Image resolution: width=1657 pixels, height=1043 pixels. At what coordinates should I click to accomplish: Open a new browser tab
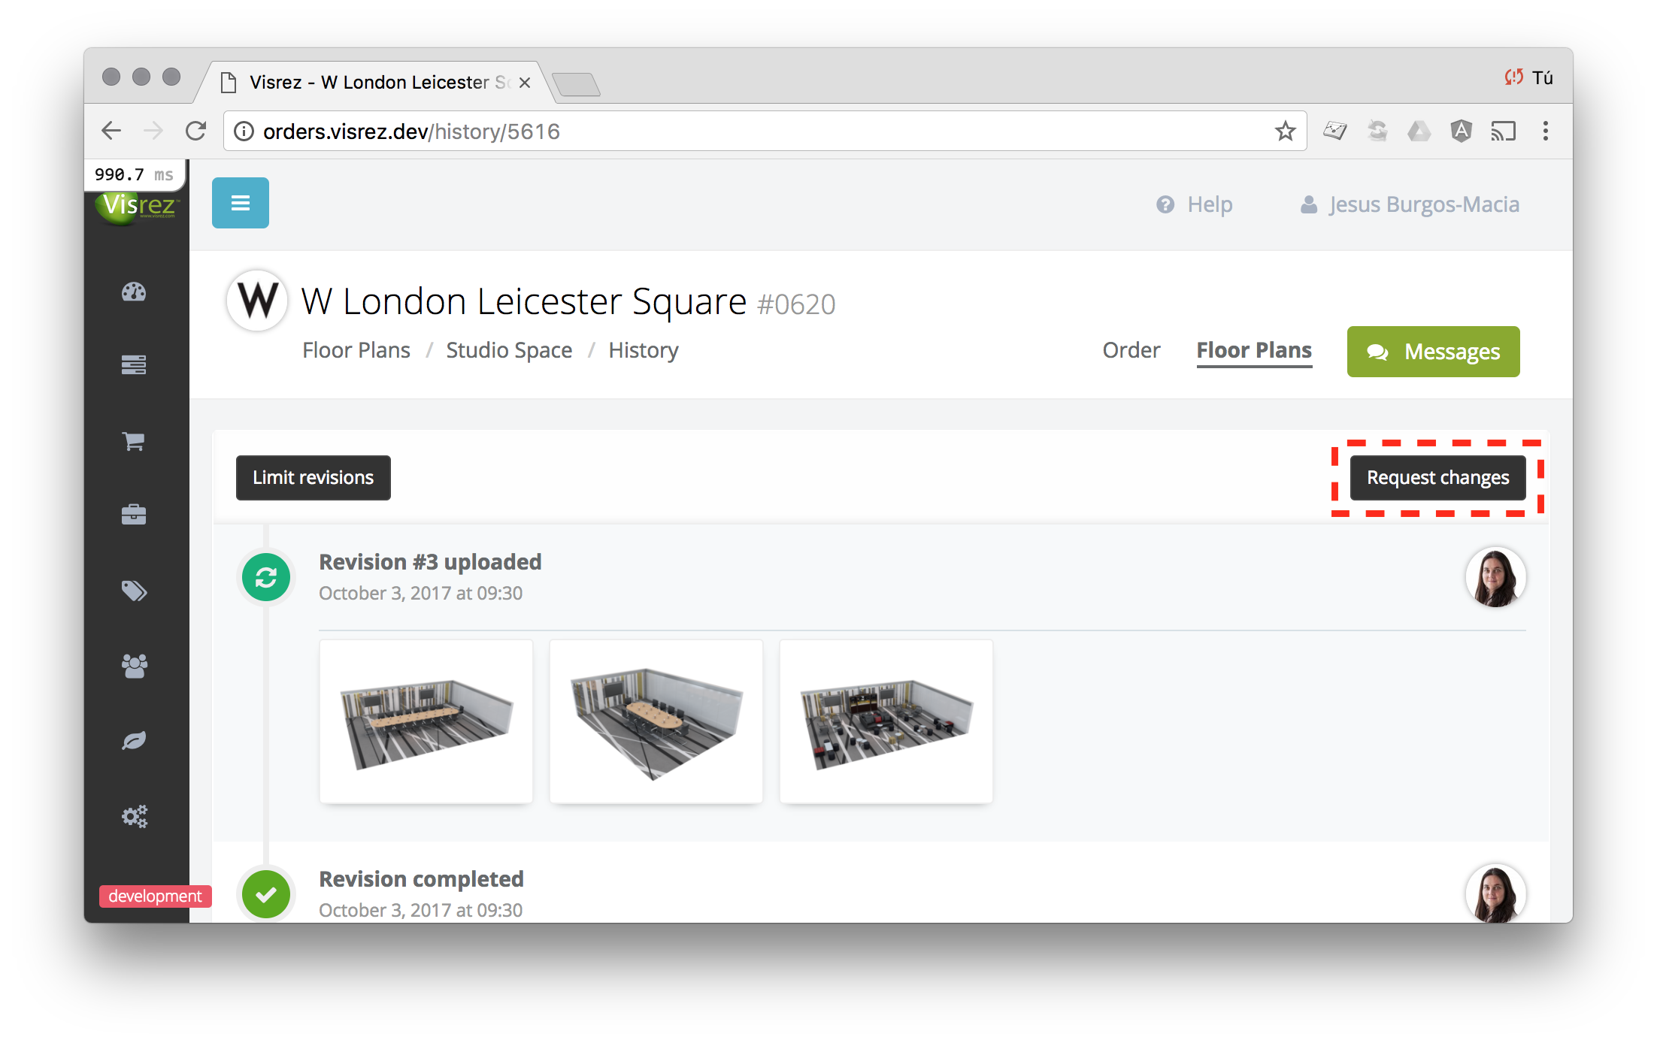click(x=576, y=84)
